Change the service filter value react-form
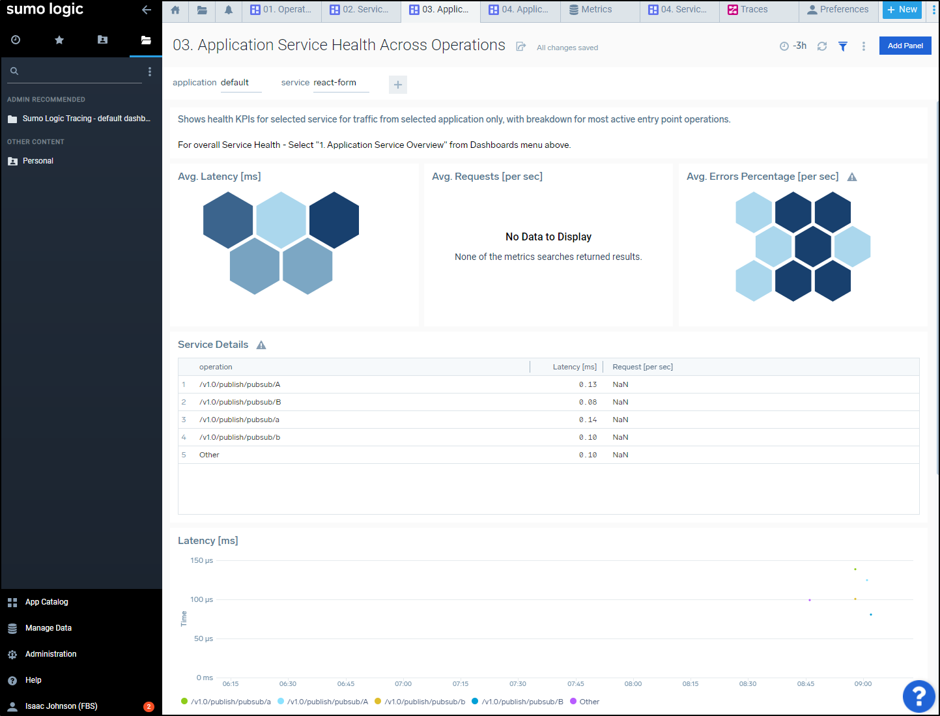The height and width of the screenshot is (716, 940). (341, 83)
